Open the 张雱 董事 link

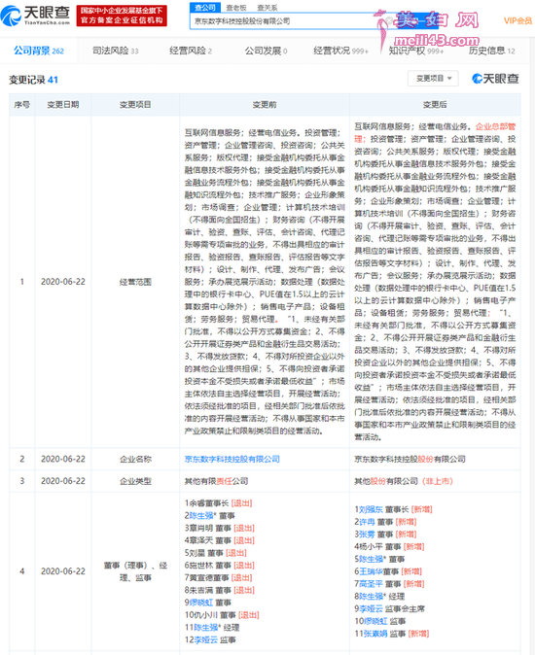click(x=367, y=534)
